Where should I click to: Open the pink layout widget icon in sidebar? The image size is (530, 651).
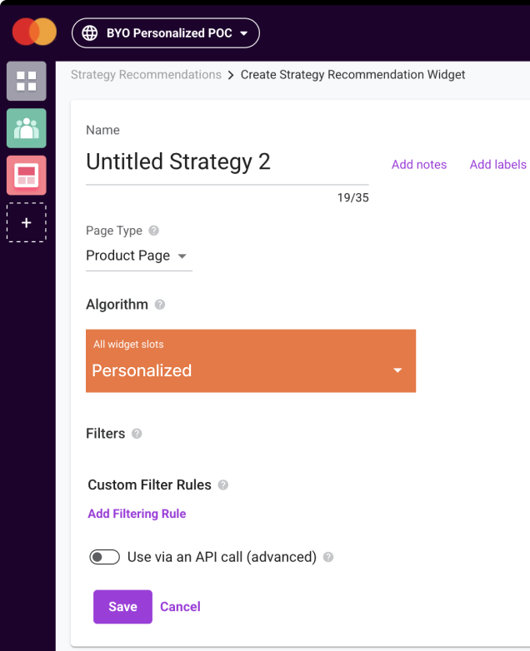(26, 175)
